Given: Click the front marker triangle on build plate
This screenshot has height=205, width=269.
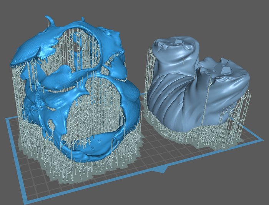Looking at the screenshot, I should click(x=161, y=170).
